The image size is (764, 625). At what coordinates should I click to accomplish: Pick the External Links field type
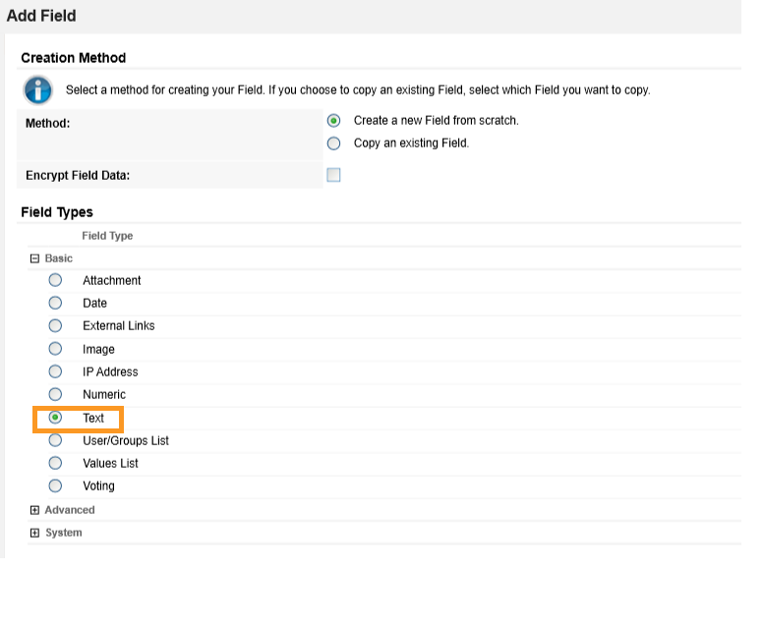pyautogui.click(x=56, y=325)
